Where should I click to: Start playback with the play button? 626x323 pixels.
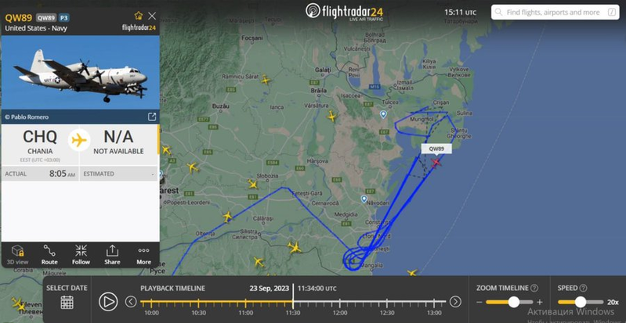point(108,301)
